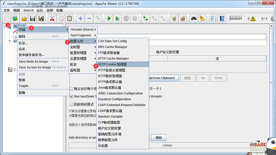Enable 函数测试模式 checkbox
The width and height of the screenshot is (276, 155).
click(71, 105)
